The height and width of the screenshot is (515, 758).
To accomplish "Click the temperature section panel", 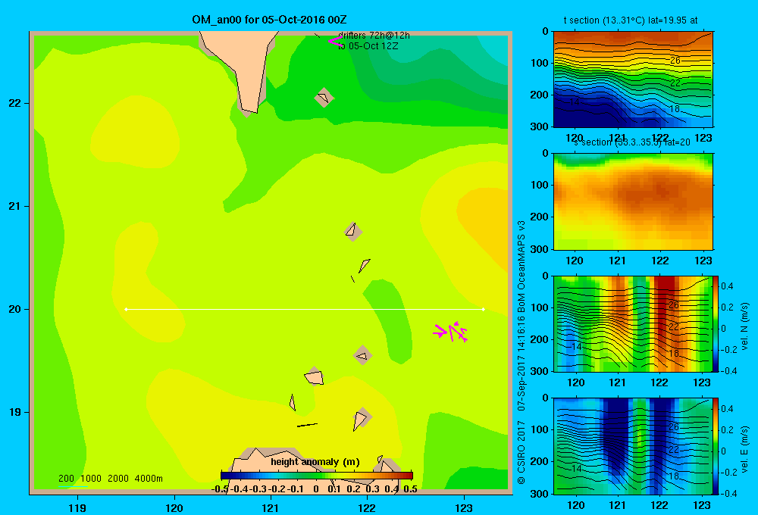I will point(633,80).
